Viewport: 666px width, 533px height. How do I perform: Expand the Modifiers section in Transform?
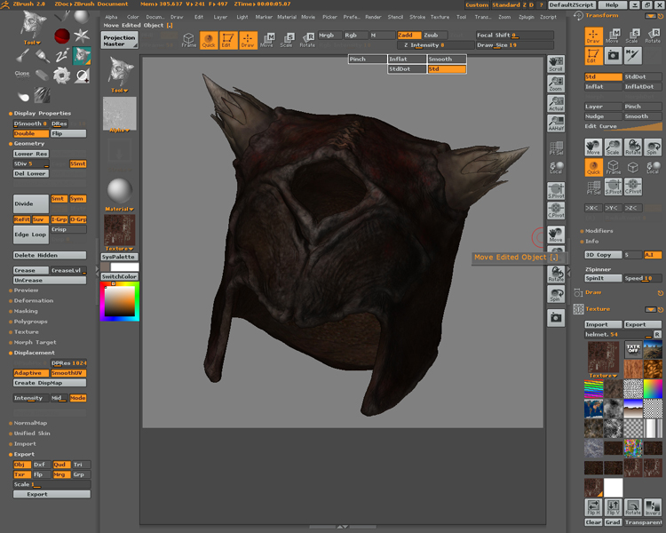[x=599, y=231]
